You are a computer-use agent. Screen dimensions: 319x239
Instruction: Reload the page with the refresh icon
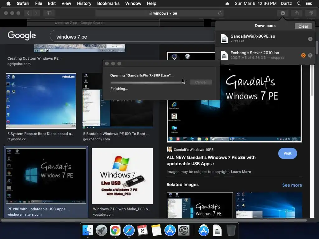[x=220, y=13]
